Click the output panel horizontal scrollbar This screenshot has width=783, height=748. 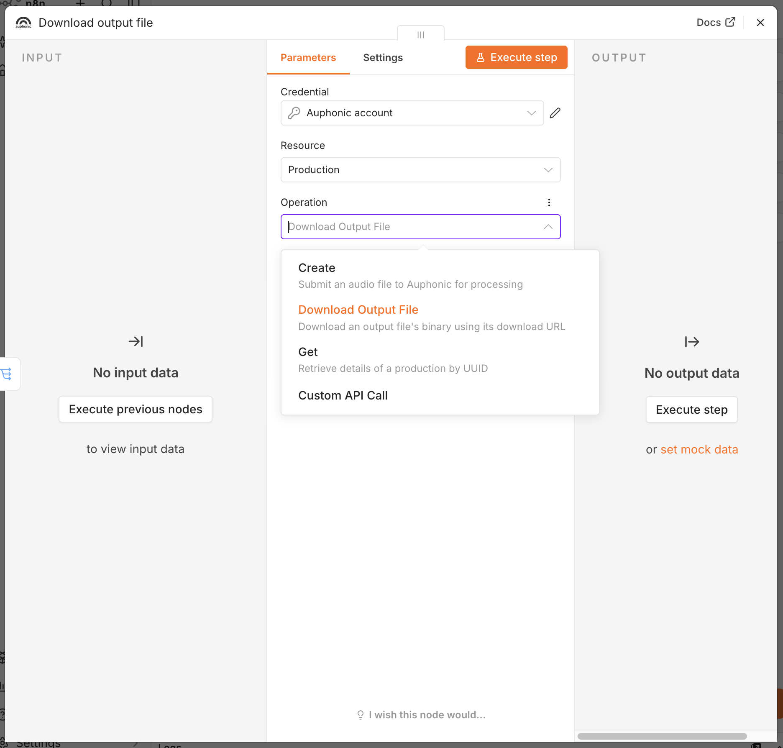[x=662, y=736]
